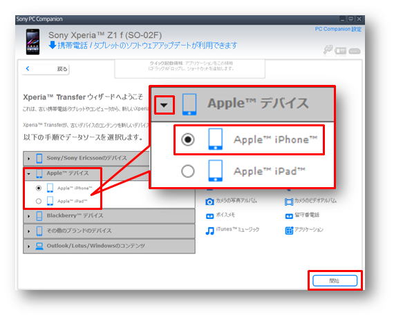Screen dimensions: 394x319
Task: Collapse the Apple devices section arrow
Action: [29, 174]
